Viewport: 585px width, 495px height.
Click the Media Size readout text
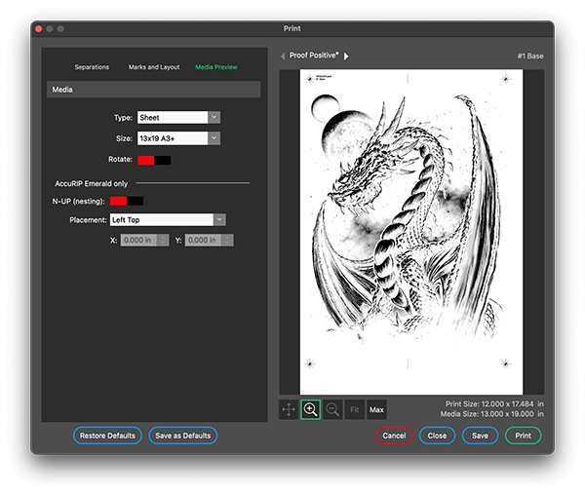[491, 414]
